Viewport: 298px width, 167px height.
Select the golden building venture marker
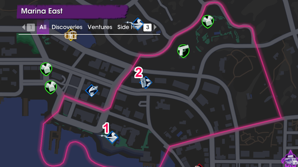click(71, 35)
